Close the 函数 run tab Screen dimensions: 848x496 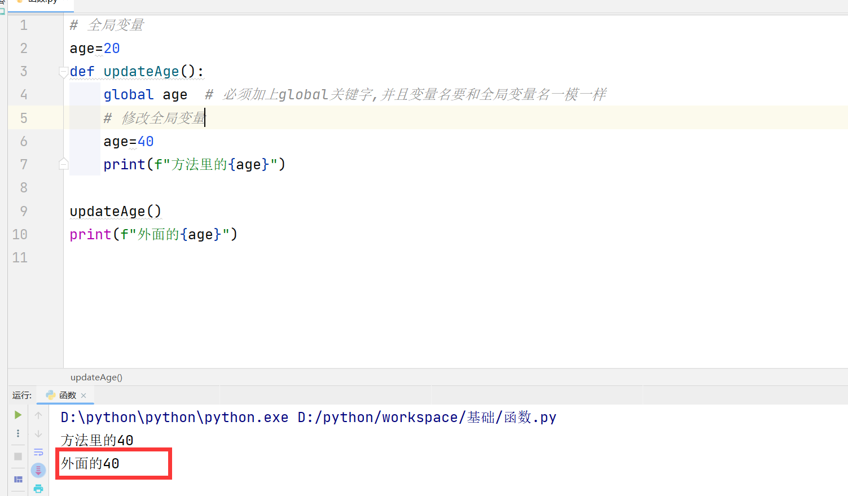click(84, 396)
